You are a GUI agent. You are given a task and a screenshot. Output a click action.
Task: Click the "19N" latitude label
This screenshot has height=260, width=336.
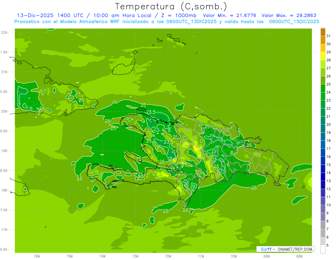tap(4, 151)
